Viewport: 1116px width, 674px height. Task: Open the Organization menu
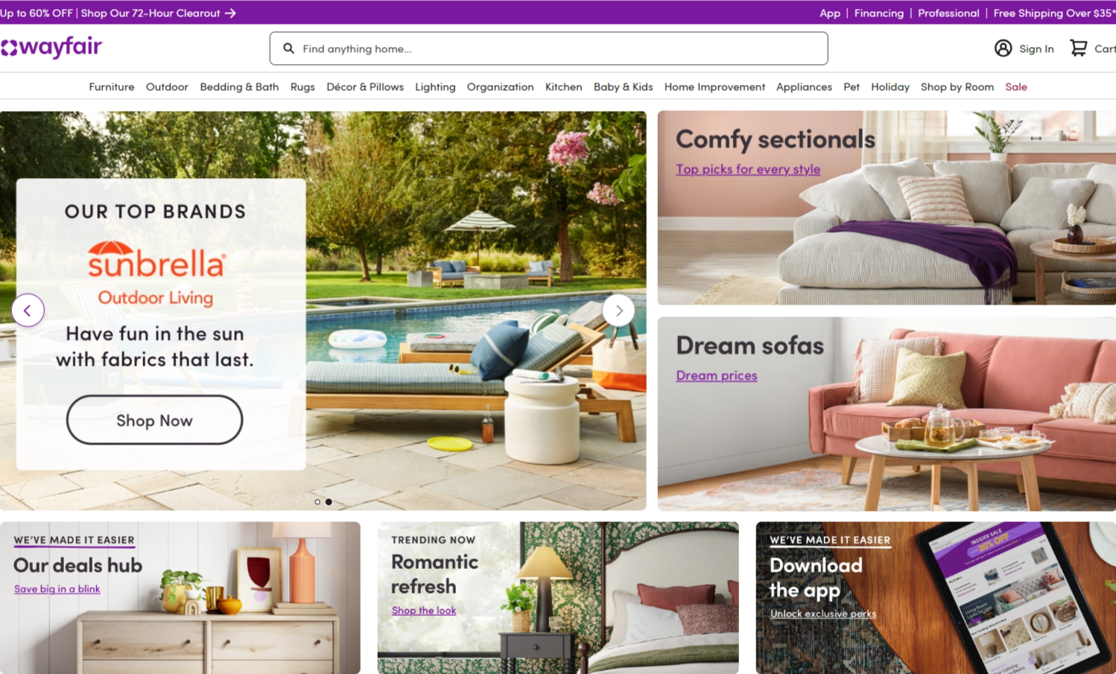(500, 87)
